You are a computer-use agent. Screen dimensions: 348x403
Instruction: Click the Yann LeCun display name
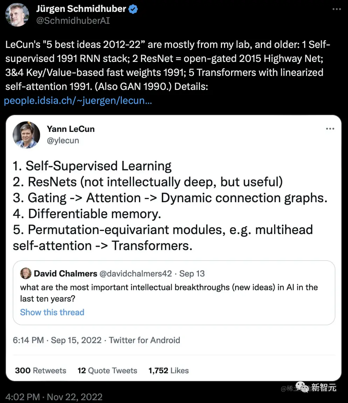(71, 129)
